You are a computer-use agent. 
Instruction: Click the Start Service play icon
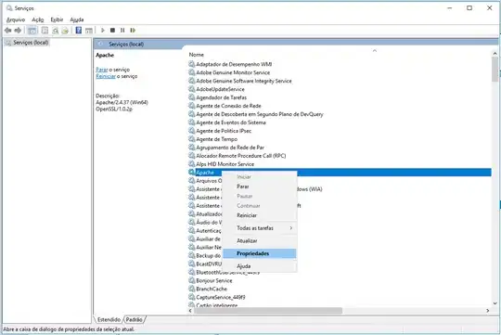click(x=103, y=30)
